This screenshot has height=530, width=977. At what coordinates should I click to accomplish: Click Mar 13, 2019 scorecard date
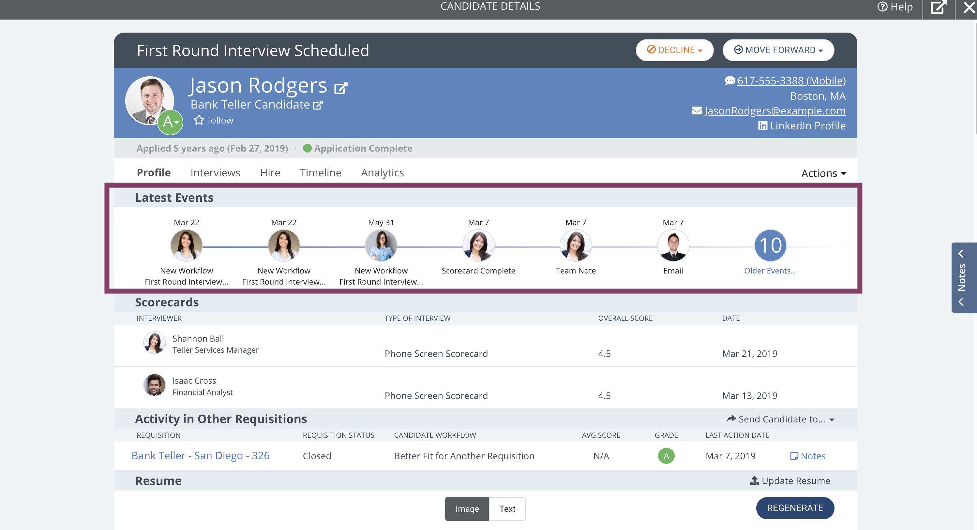pos(749,396)
